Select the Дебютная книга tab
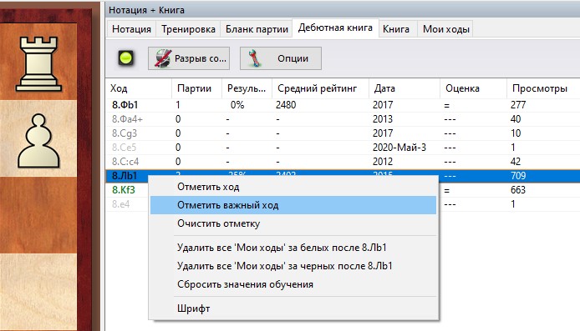 (335, 28)
